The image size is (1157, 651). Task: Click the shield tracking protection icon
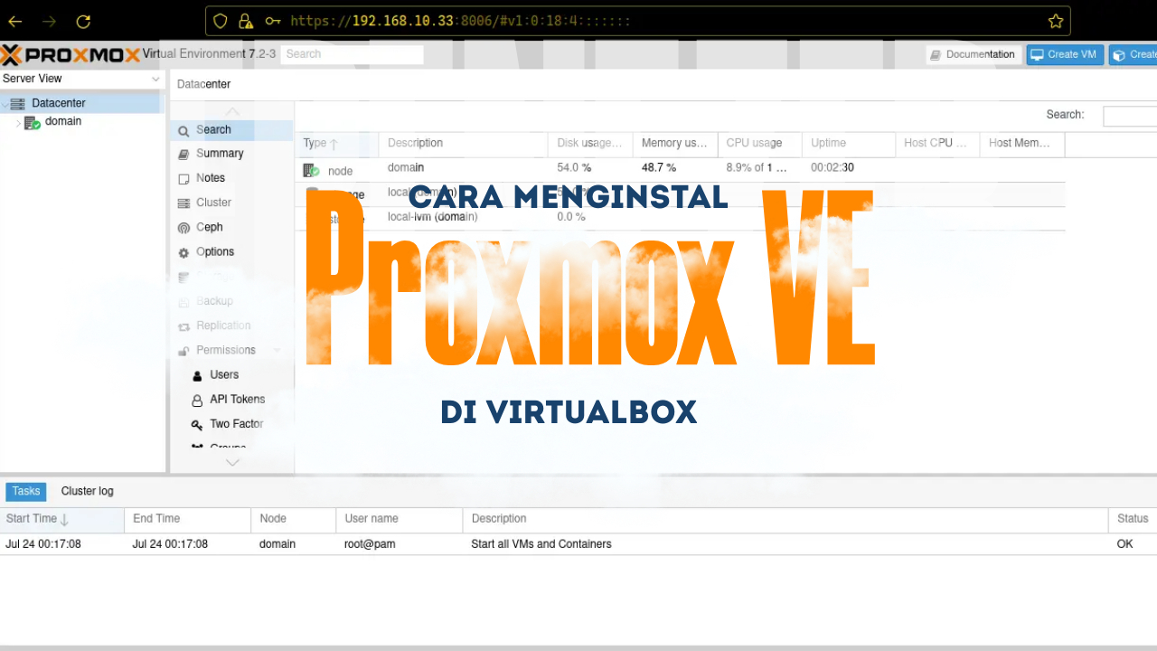tap(221, 21)
